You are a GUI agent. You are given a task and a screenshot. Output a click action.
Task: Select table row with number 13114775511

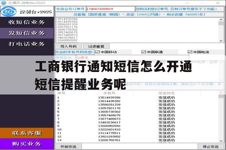point(137,133)
